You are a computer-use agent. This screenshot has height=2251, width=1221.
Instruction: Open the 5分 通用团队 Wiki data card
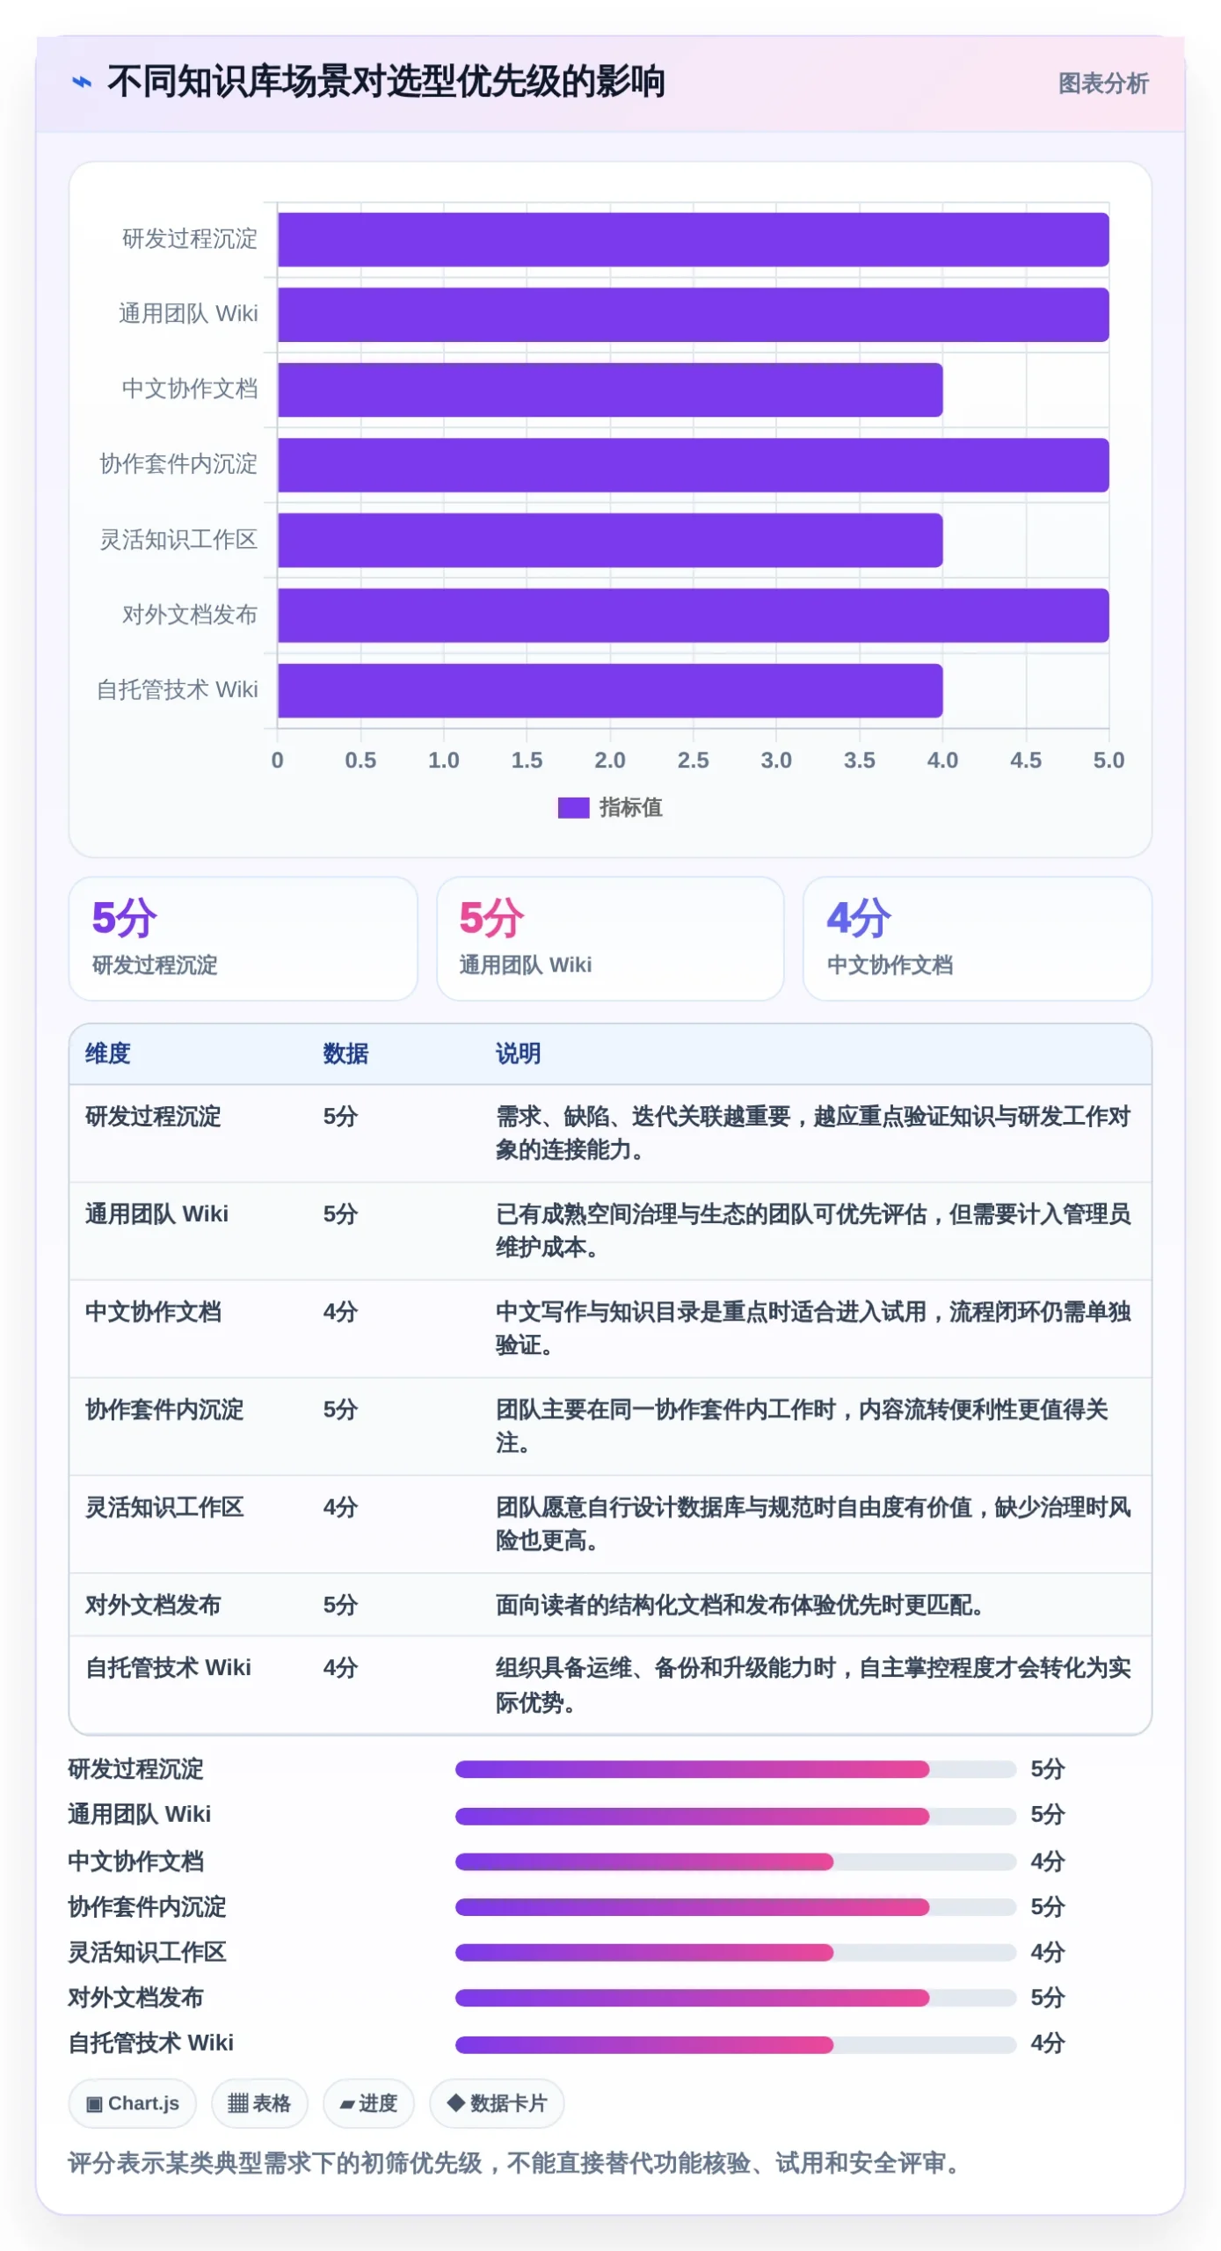[x=610, y=938]
